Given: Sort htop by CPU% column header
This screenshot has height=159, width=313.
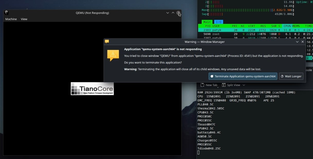Looking at the screenshot, I should 287,26.
